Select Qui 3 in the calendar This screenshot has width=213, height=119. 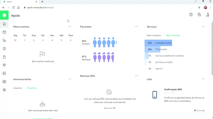(x=43, y=40)
